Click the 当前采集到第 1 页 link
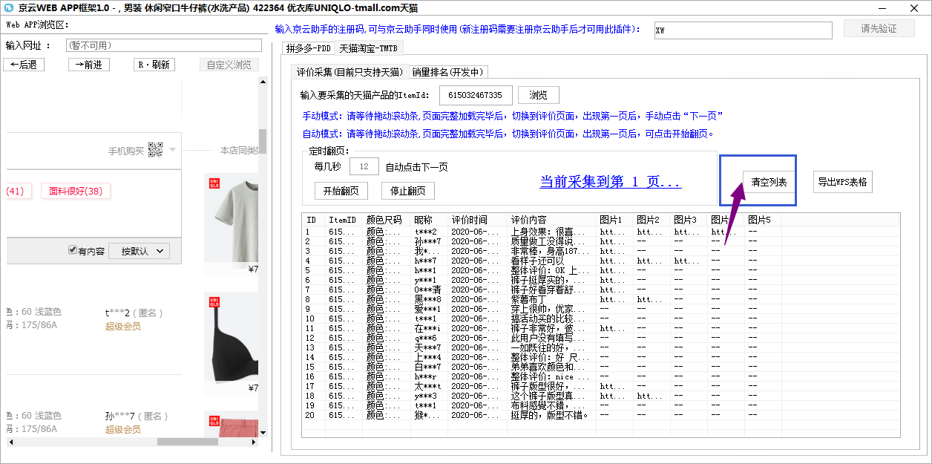The width and height of the screenshot is (932, 464). [x=610, y=182]
